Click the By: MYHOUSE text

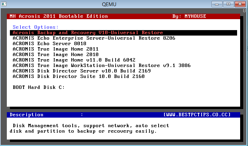pyautogui.click(x=189, y=16)
